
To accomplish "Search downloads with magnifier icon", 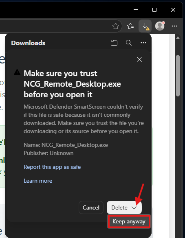I will pyautogui.click(x=129, y=43).
